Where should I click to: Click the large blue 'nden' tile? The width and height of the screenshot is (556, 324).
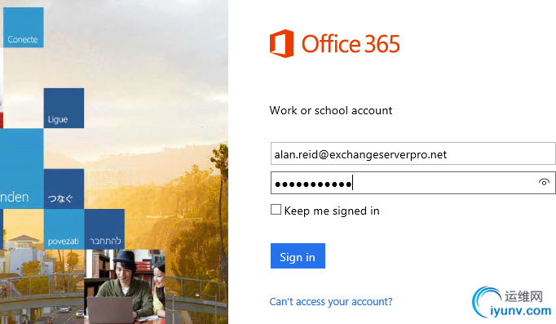point(22,169)
